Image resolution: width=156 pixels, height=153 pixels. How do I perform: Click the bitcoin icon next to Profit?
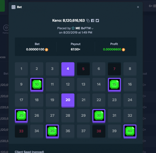(124, 50)
